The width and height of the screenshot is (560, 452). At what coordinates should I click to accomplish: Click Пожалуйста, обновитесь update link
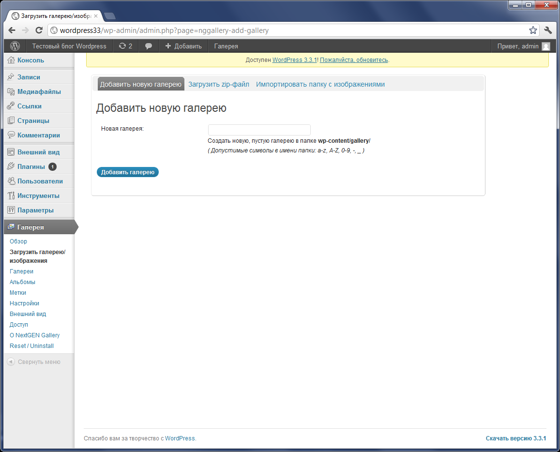click(354, 60)
